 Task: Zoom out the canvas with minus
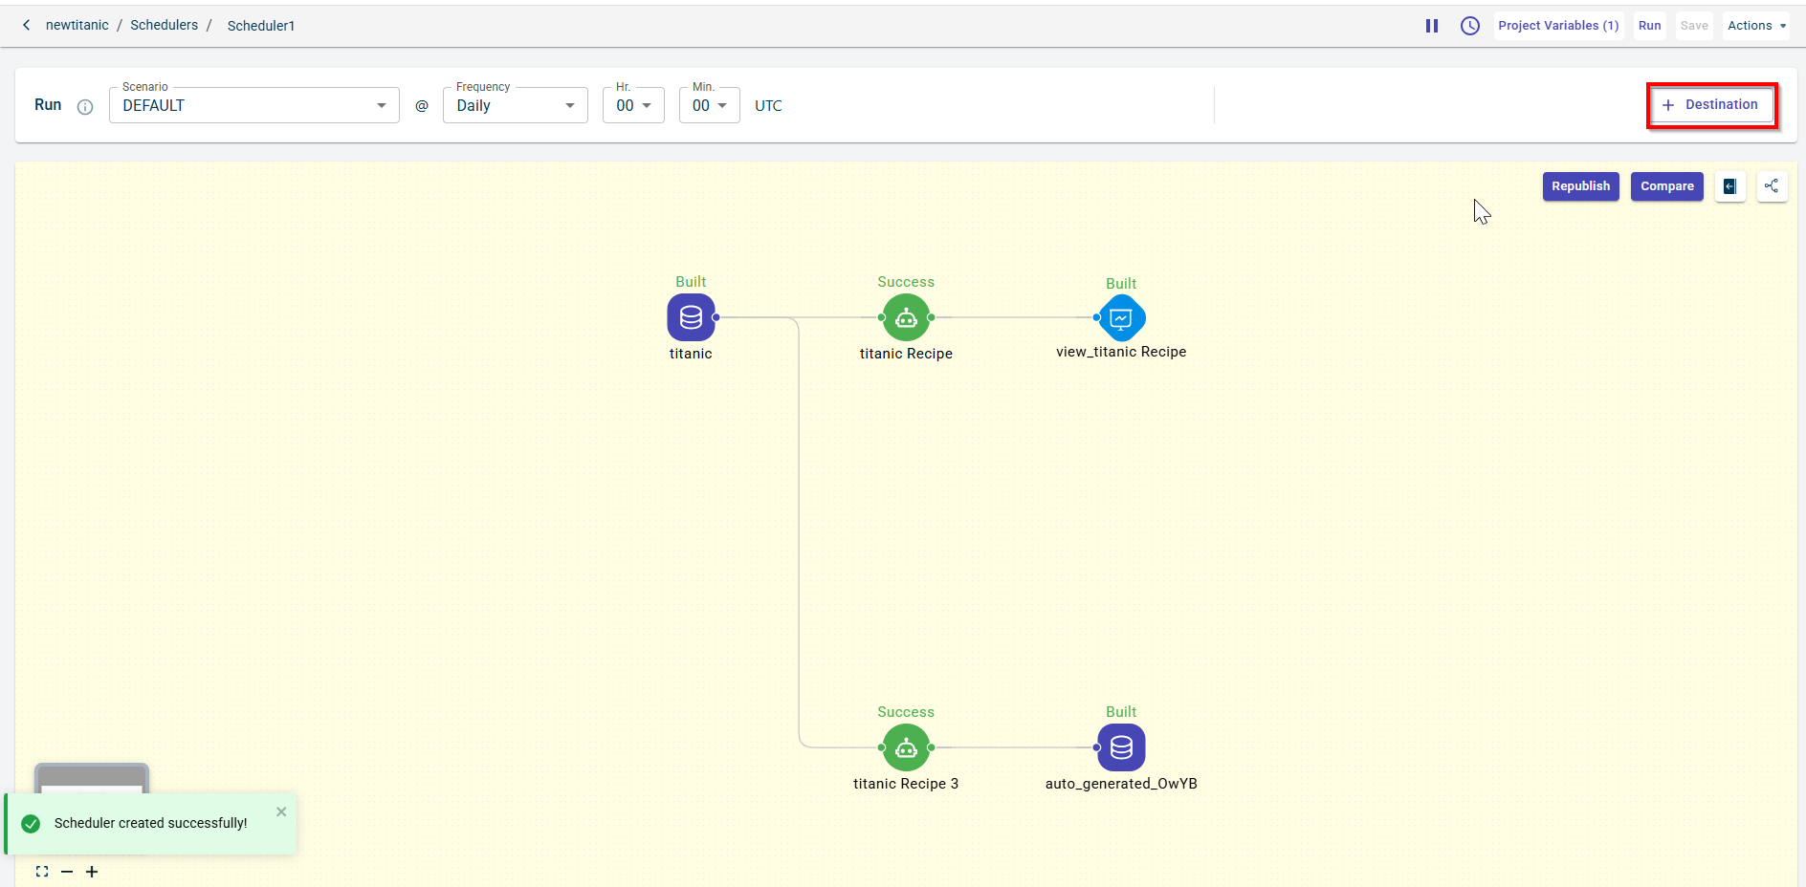tap(67, 872)
